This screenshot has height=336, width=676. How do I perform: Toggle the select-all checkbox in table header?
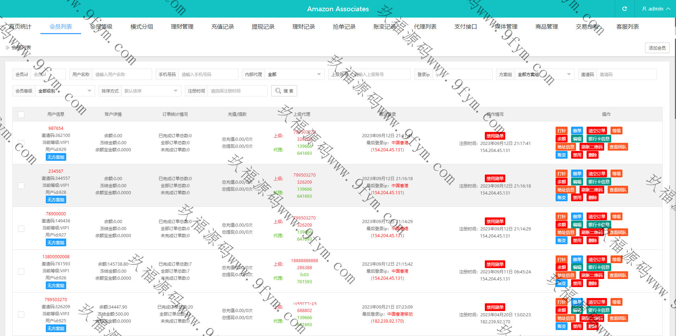(21, 114)
